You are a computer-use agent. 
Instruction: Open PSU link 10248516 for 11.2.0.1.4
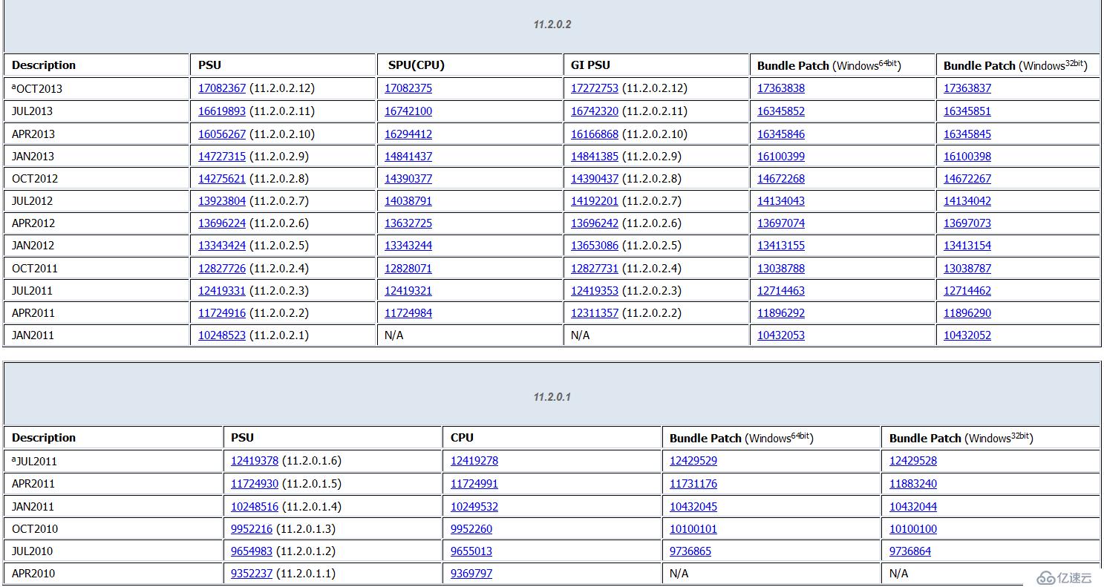pyautogui.click(x=255, y=507)
